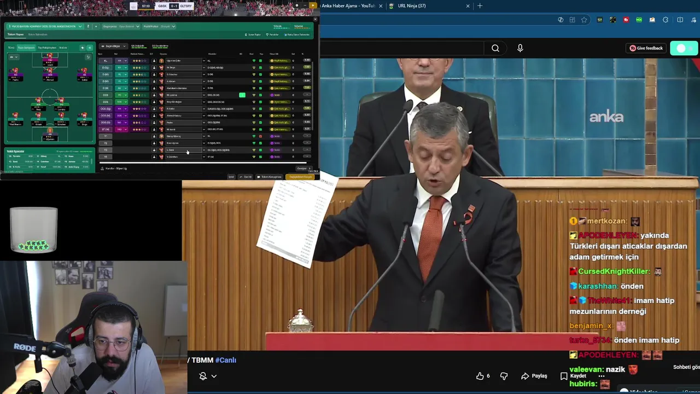Image resolution: width=700 pixels, height=394 pixels.
Task: Click the Takım Konuşması button
Action: point(270,177)
